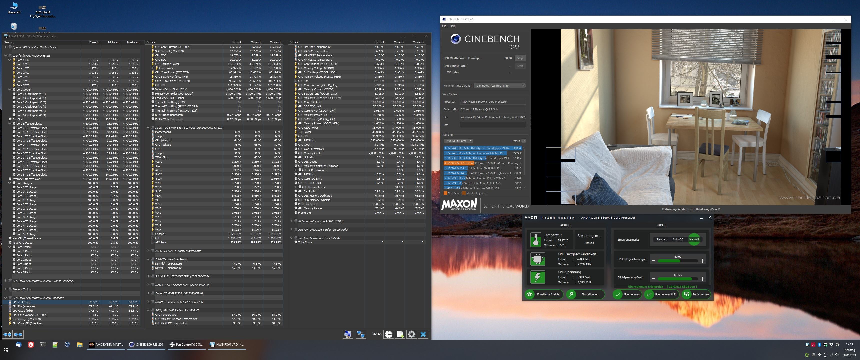Collapse CPU [#0]: AMD Ryzen 5 5600X tree
This screenshot has width=860, height=360.
click(x=6, y=56)
